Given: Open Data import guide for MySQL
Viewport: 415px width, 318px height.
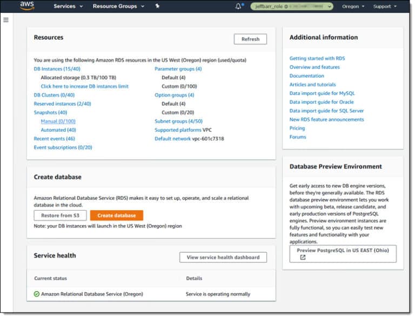Looking at the screenshot, I should (x=322, y=93).
